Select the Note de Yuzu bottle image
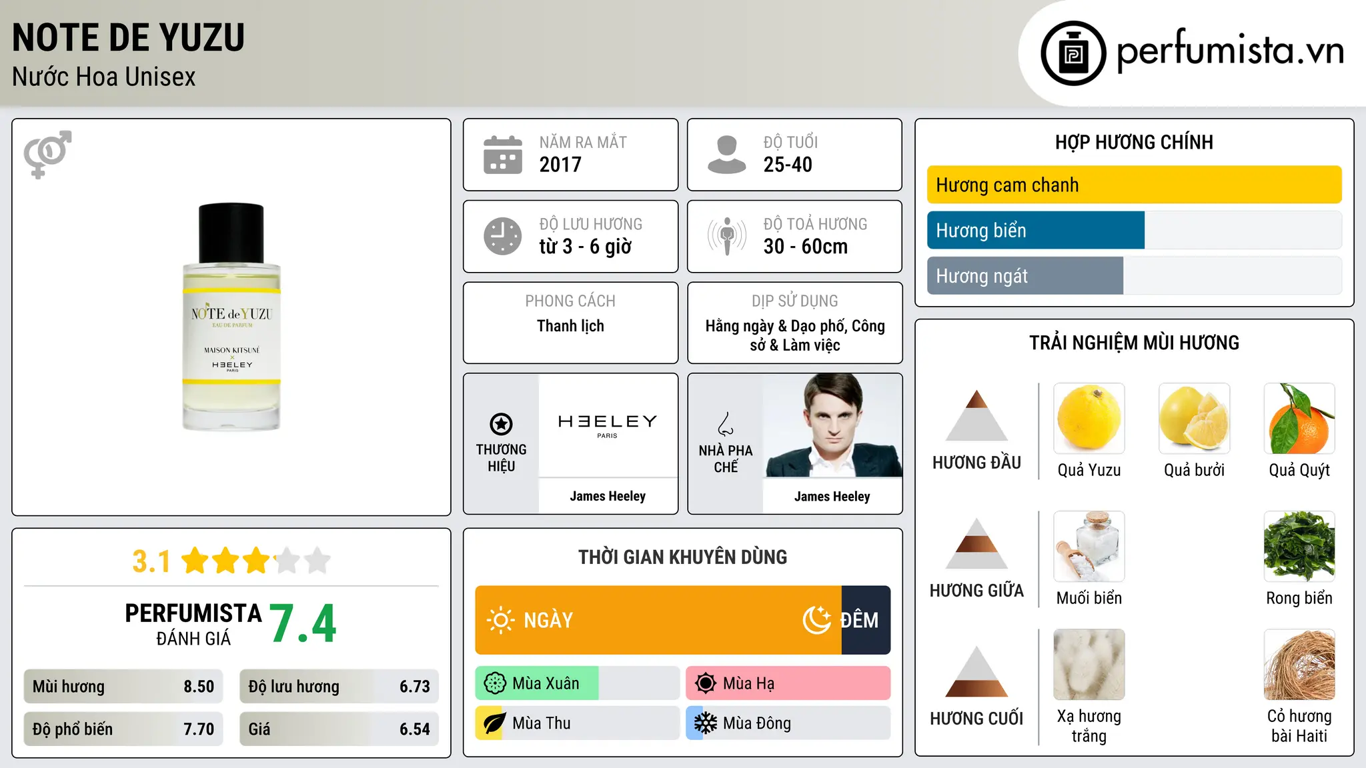The image size is (1366, 768). (231, 317)
